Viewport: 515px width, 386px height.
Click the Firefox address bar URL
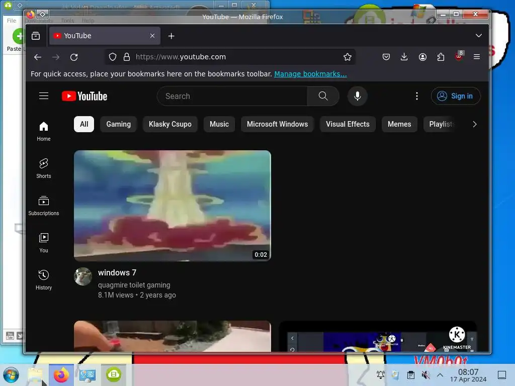pyautogui.click(x=181, y=57)
